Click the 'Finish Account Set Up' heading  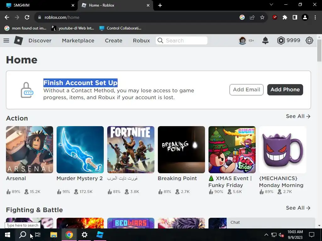point(80,83)
